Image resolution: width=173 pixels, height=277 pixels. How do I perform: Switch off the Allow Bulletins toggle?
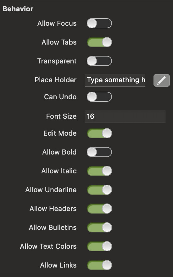[x=99, y=227]
